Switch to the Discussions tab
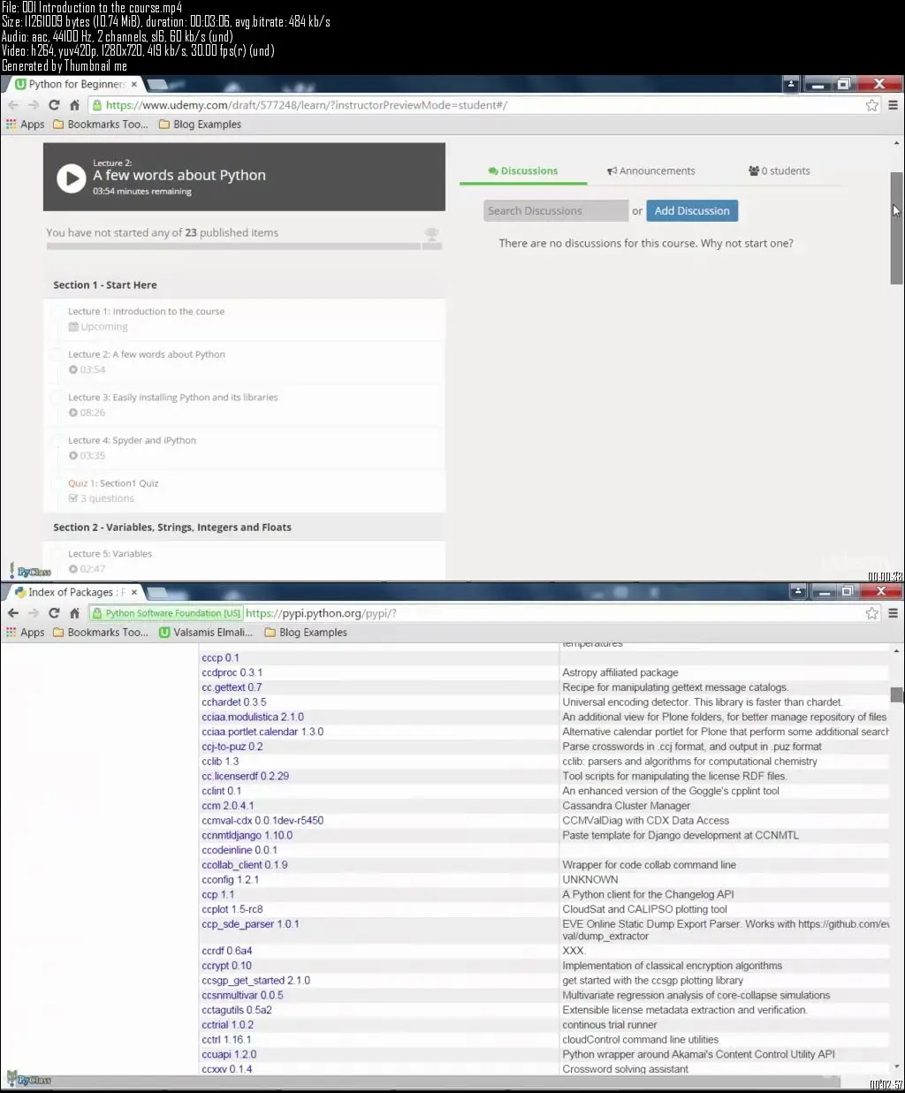Screen dimensions: 905x1093 click(x=523, y=171)
